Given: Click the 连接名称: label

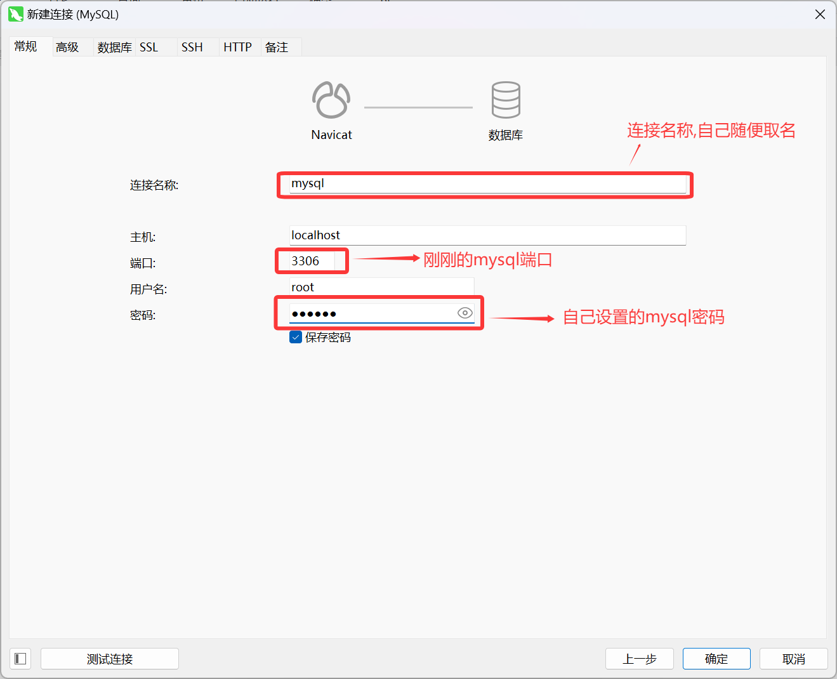Looking at the screenshot, I should pos(154,185).
